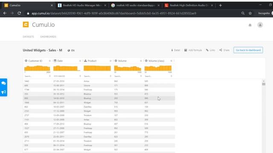This screenshot has height=153, width=273.
Task: Click the table scrollbar up arrow
Action: 264,81
